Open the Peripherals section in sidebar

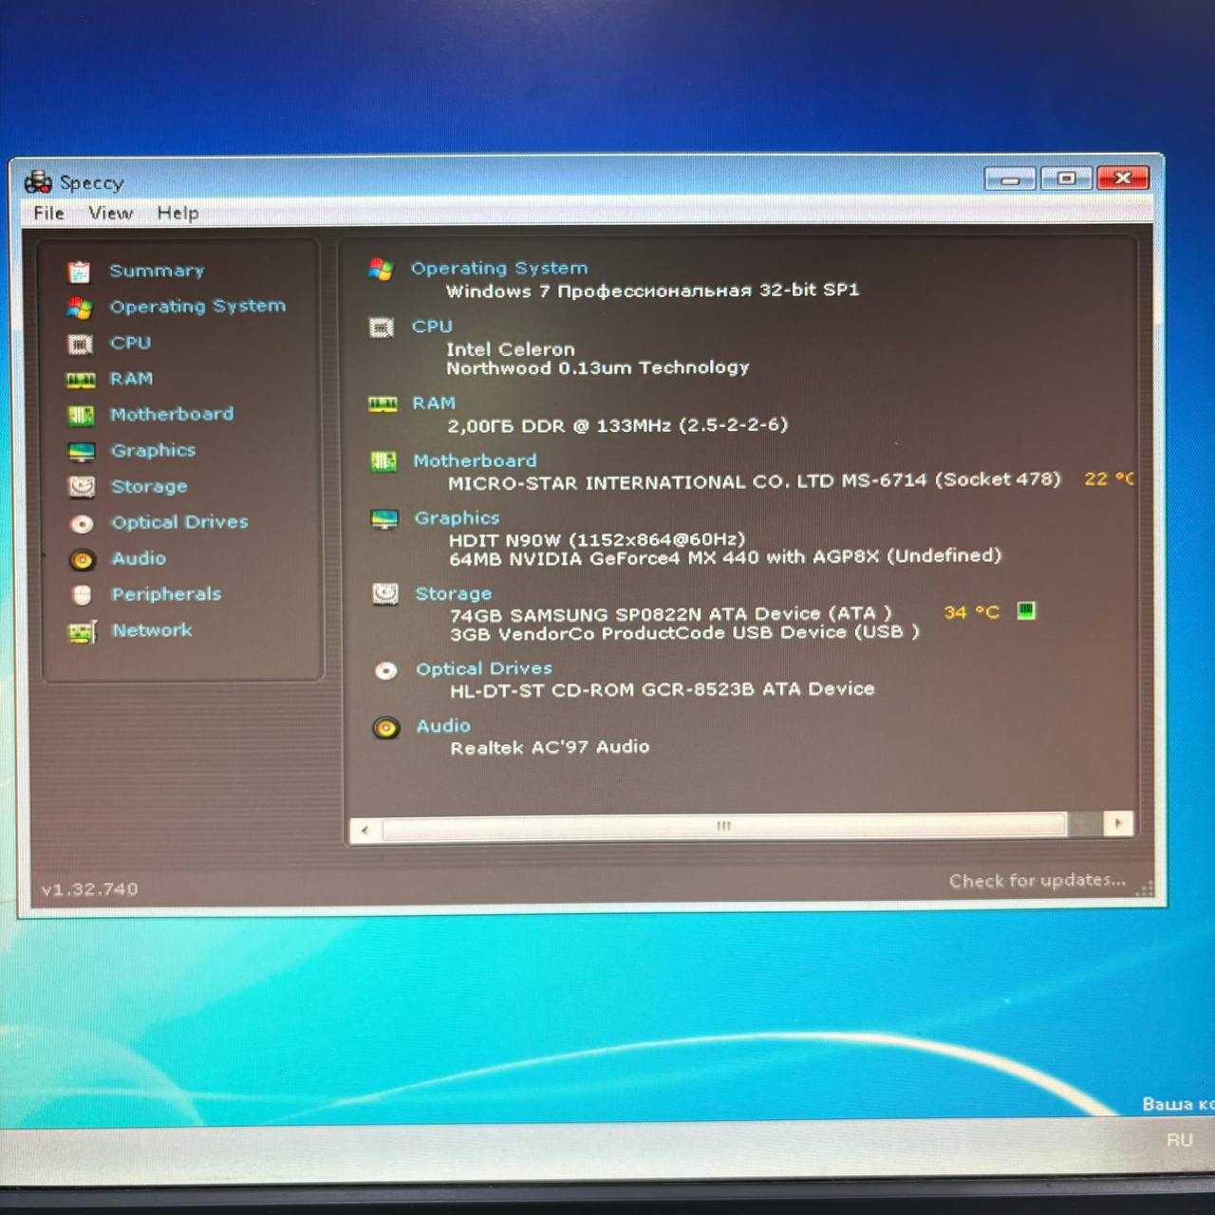click(165, 594)
